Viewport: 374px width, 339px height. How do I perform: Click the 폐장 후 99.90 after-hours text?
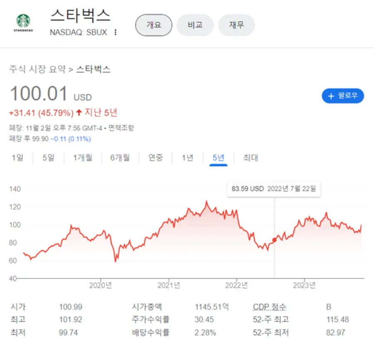click(29, 138)
